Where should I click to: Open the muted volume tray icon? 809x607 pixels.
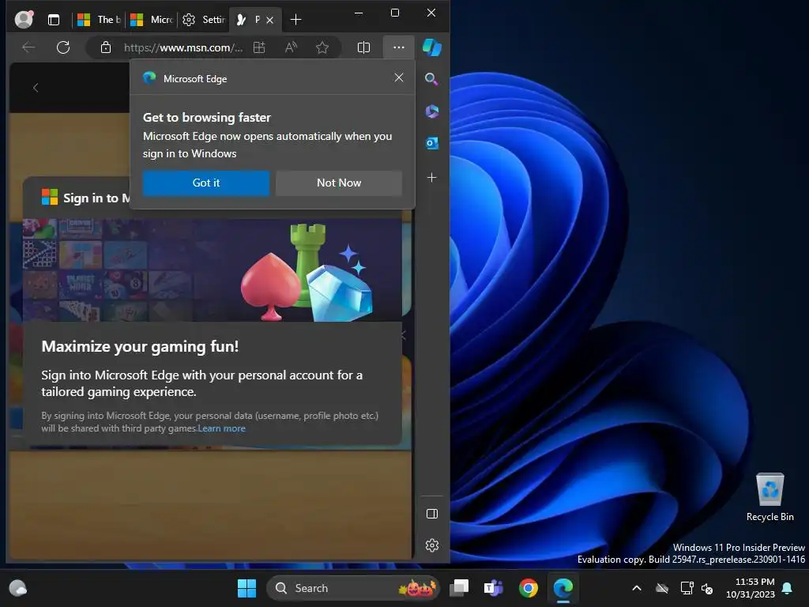pyautogui.click(x=707, y=588)
